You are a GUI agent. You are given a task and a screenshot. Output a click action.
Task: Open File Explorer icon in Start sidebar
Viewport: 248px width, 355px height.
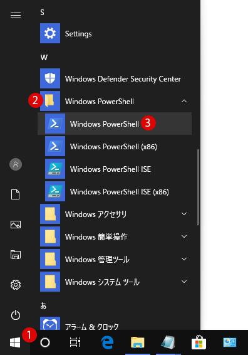click(x=16, y=255)
